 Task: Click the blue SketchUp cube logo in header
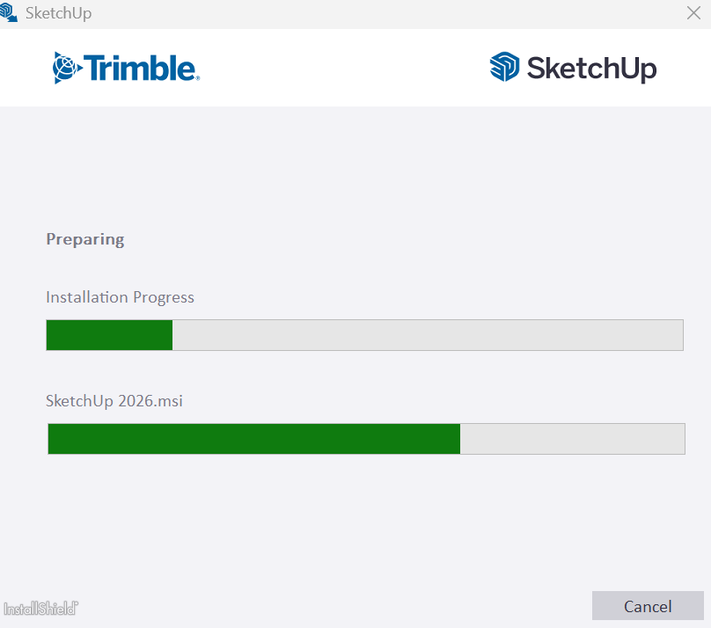point(505,68)
